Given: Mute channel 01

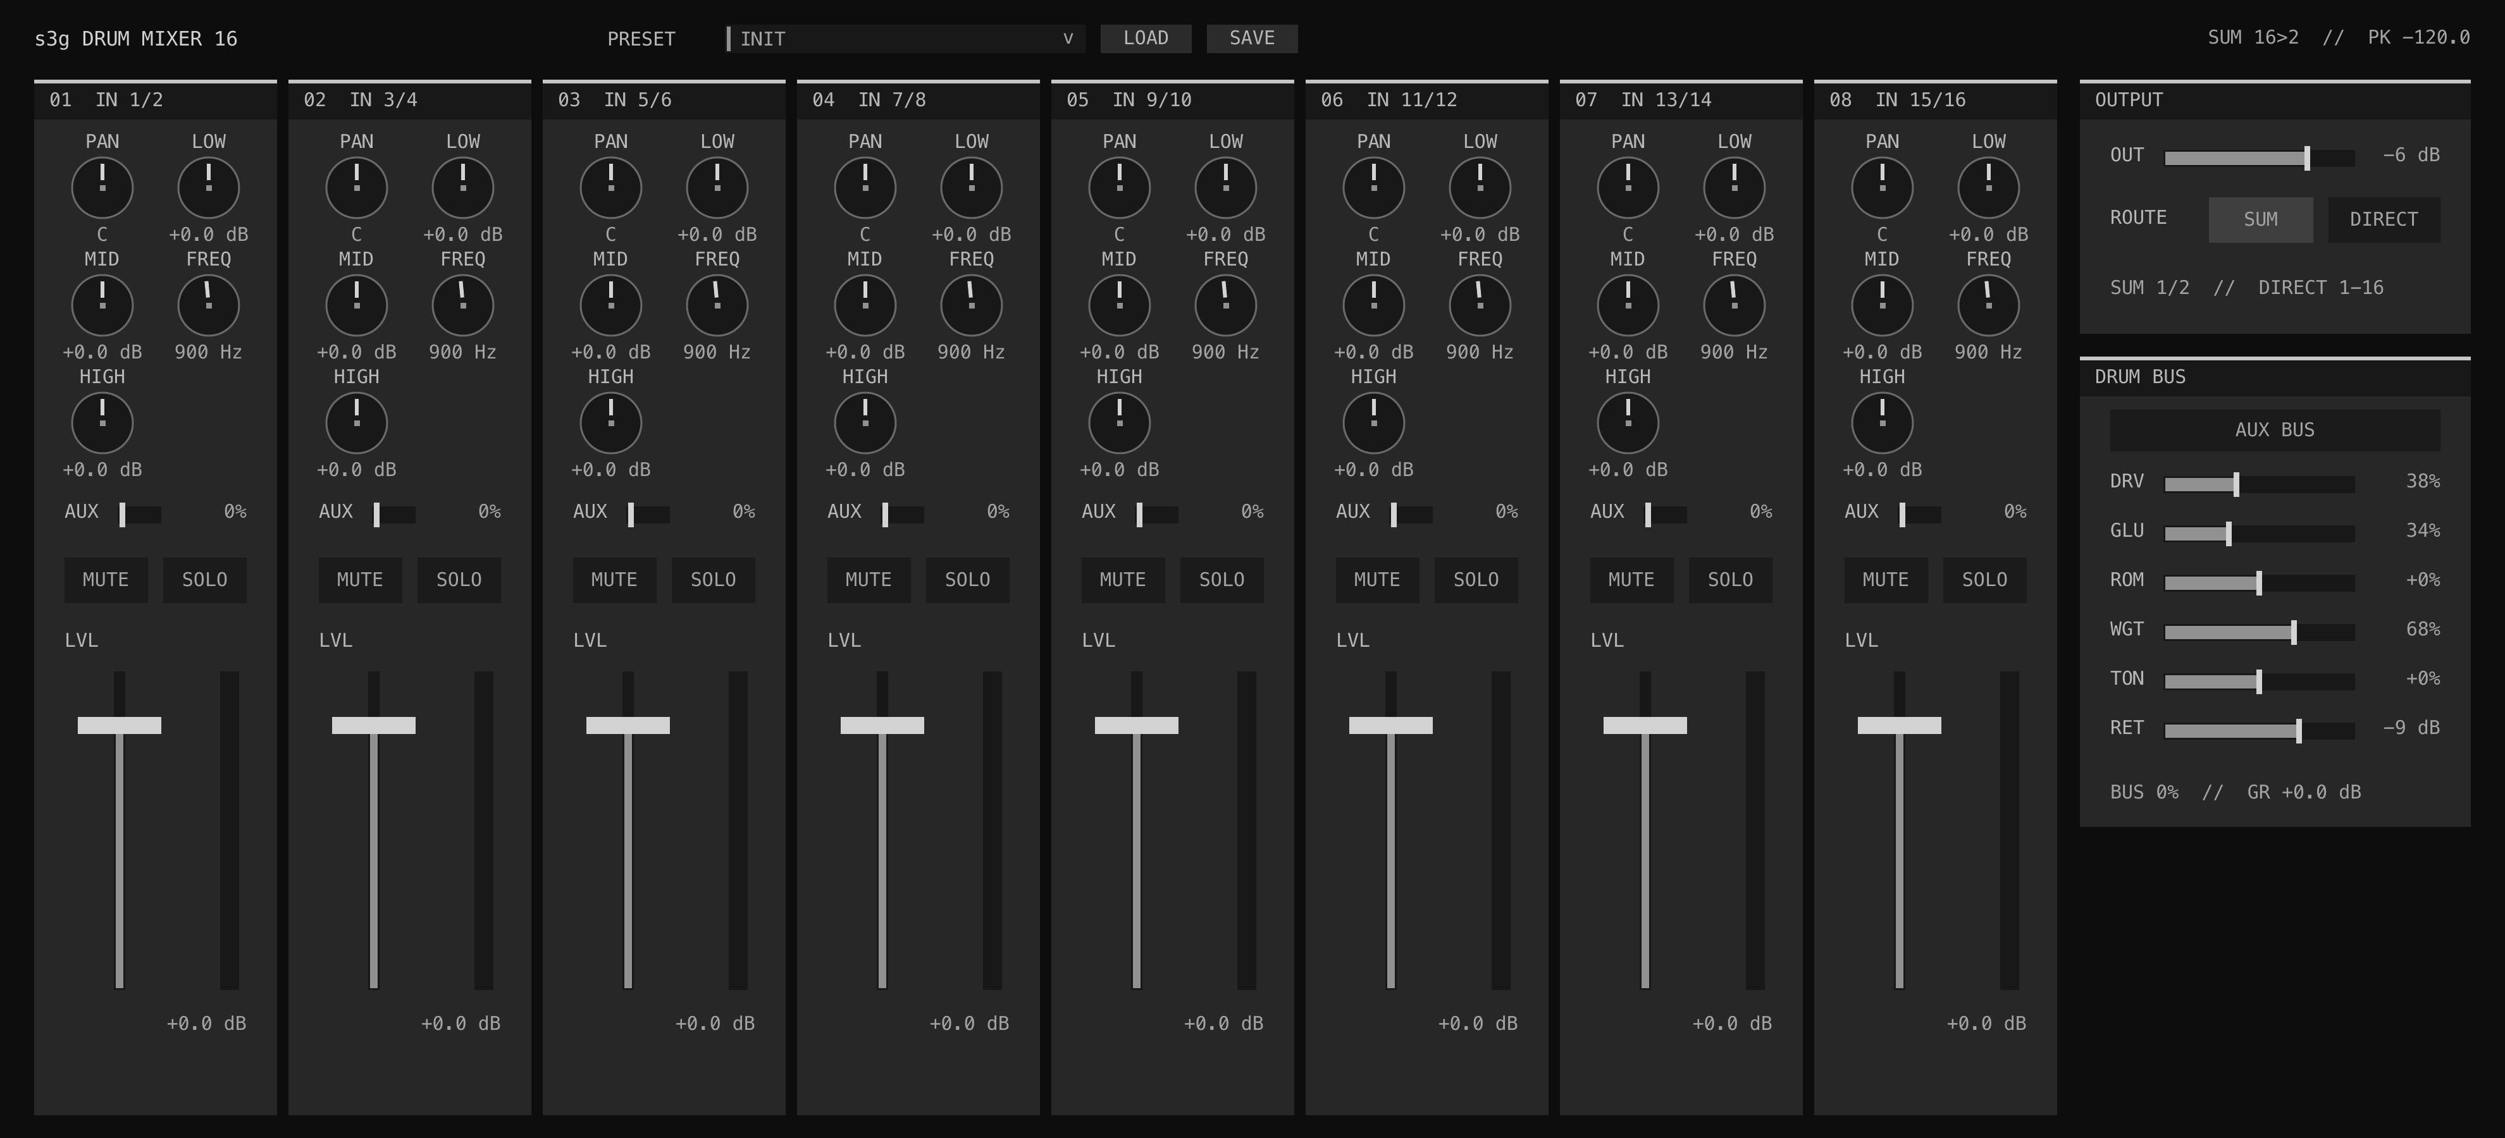Looking at the screenshot, I should click(106, 580).
